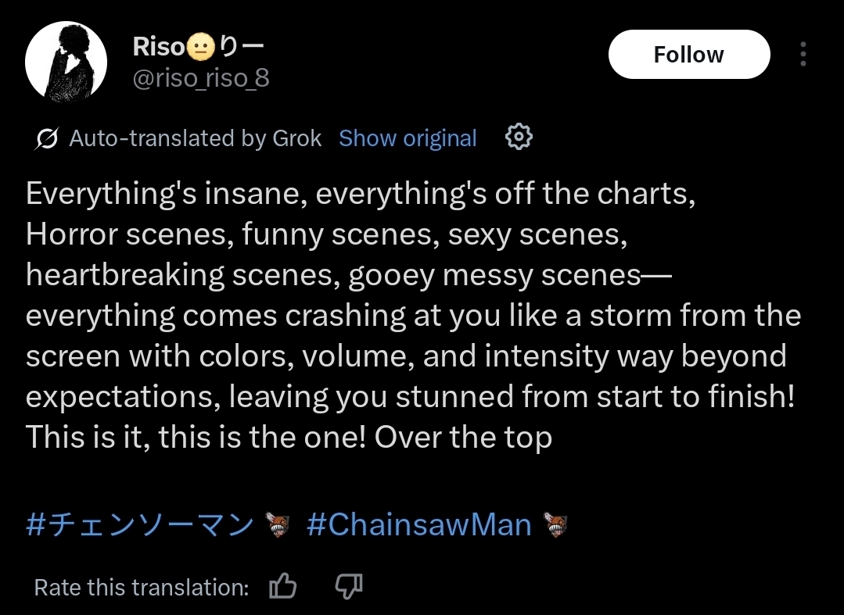This screenshot has height=615, width=844.
Task: Rate translation with thumbs down
Action: click(x=348, y=587)
